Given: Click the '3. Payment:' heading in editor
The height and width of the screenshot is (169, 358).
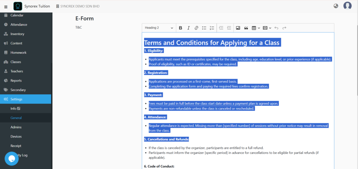Looking at the screenshot, I should [153, 95].
